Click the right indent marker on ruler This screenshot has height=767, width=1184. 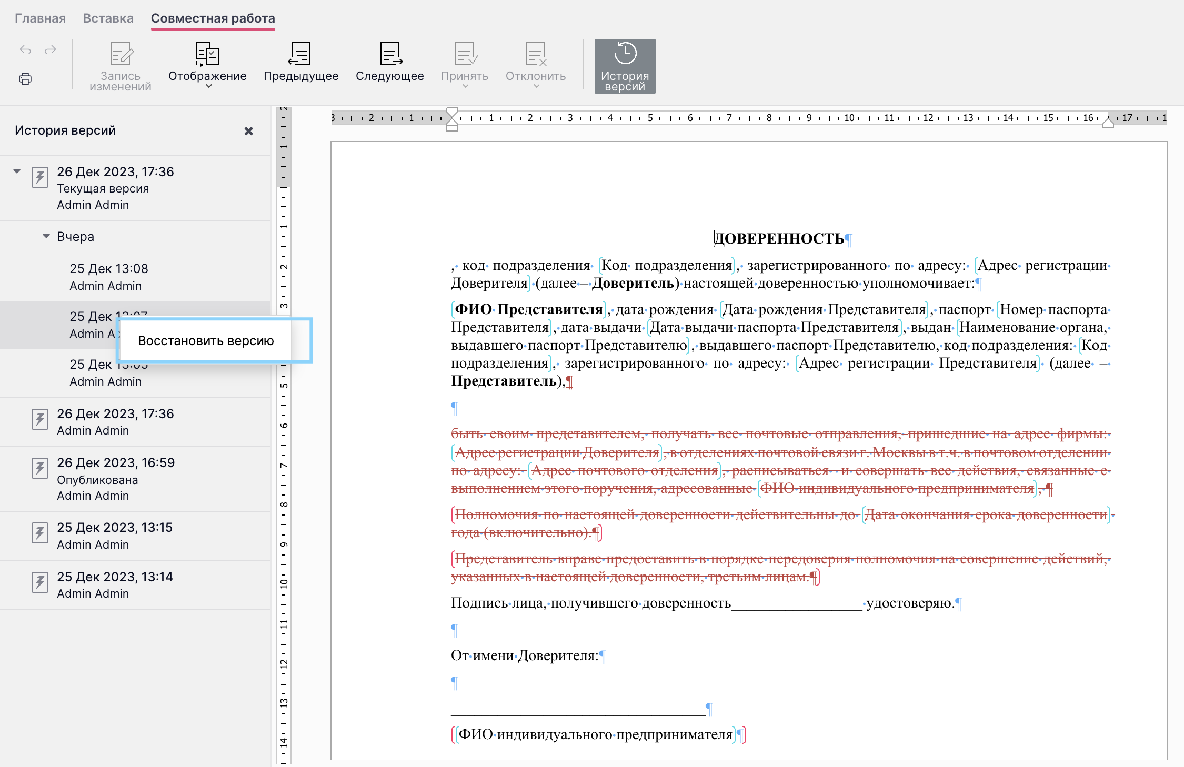tap(1108, 123)
